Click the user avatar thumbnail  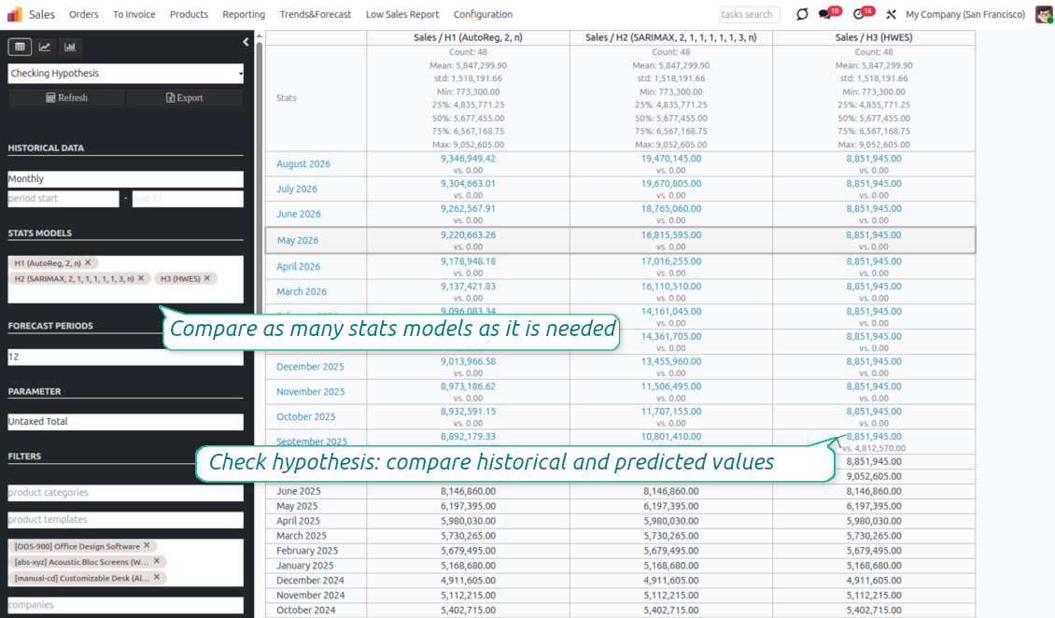1043,14
